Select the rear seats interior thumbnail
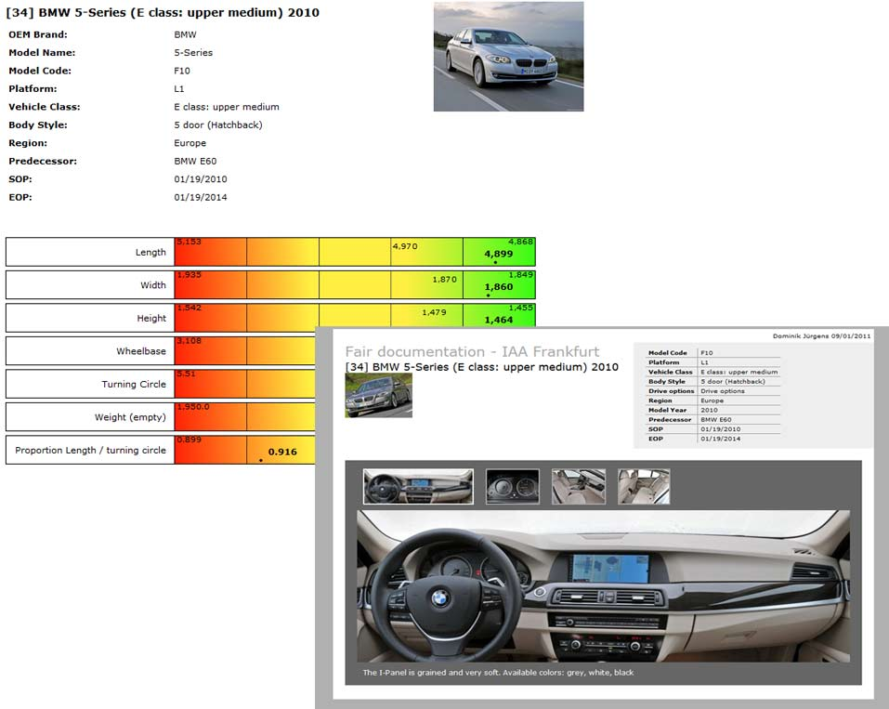889x709 pixels. point(644,486)
